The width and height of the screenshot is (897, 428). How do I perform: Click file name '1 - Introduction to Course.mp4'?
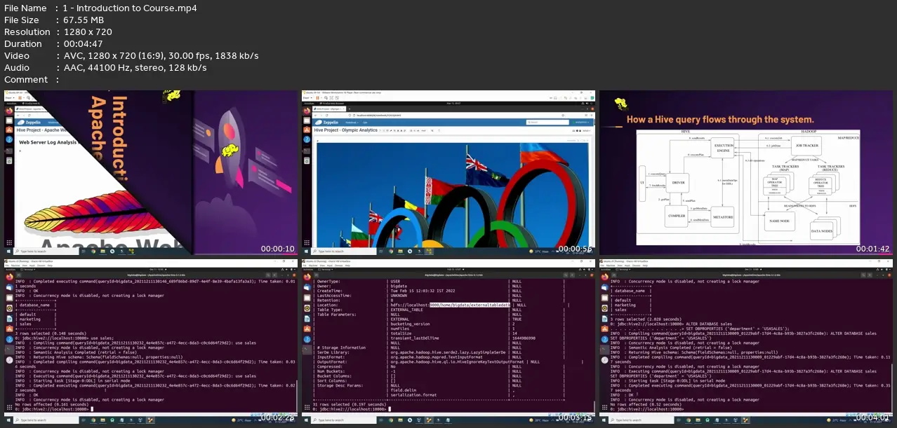pos(129,8)
